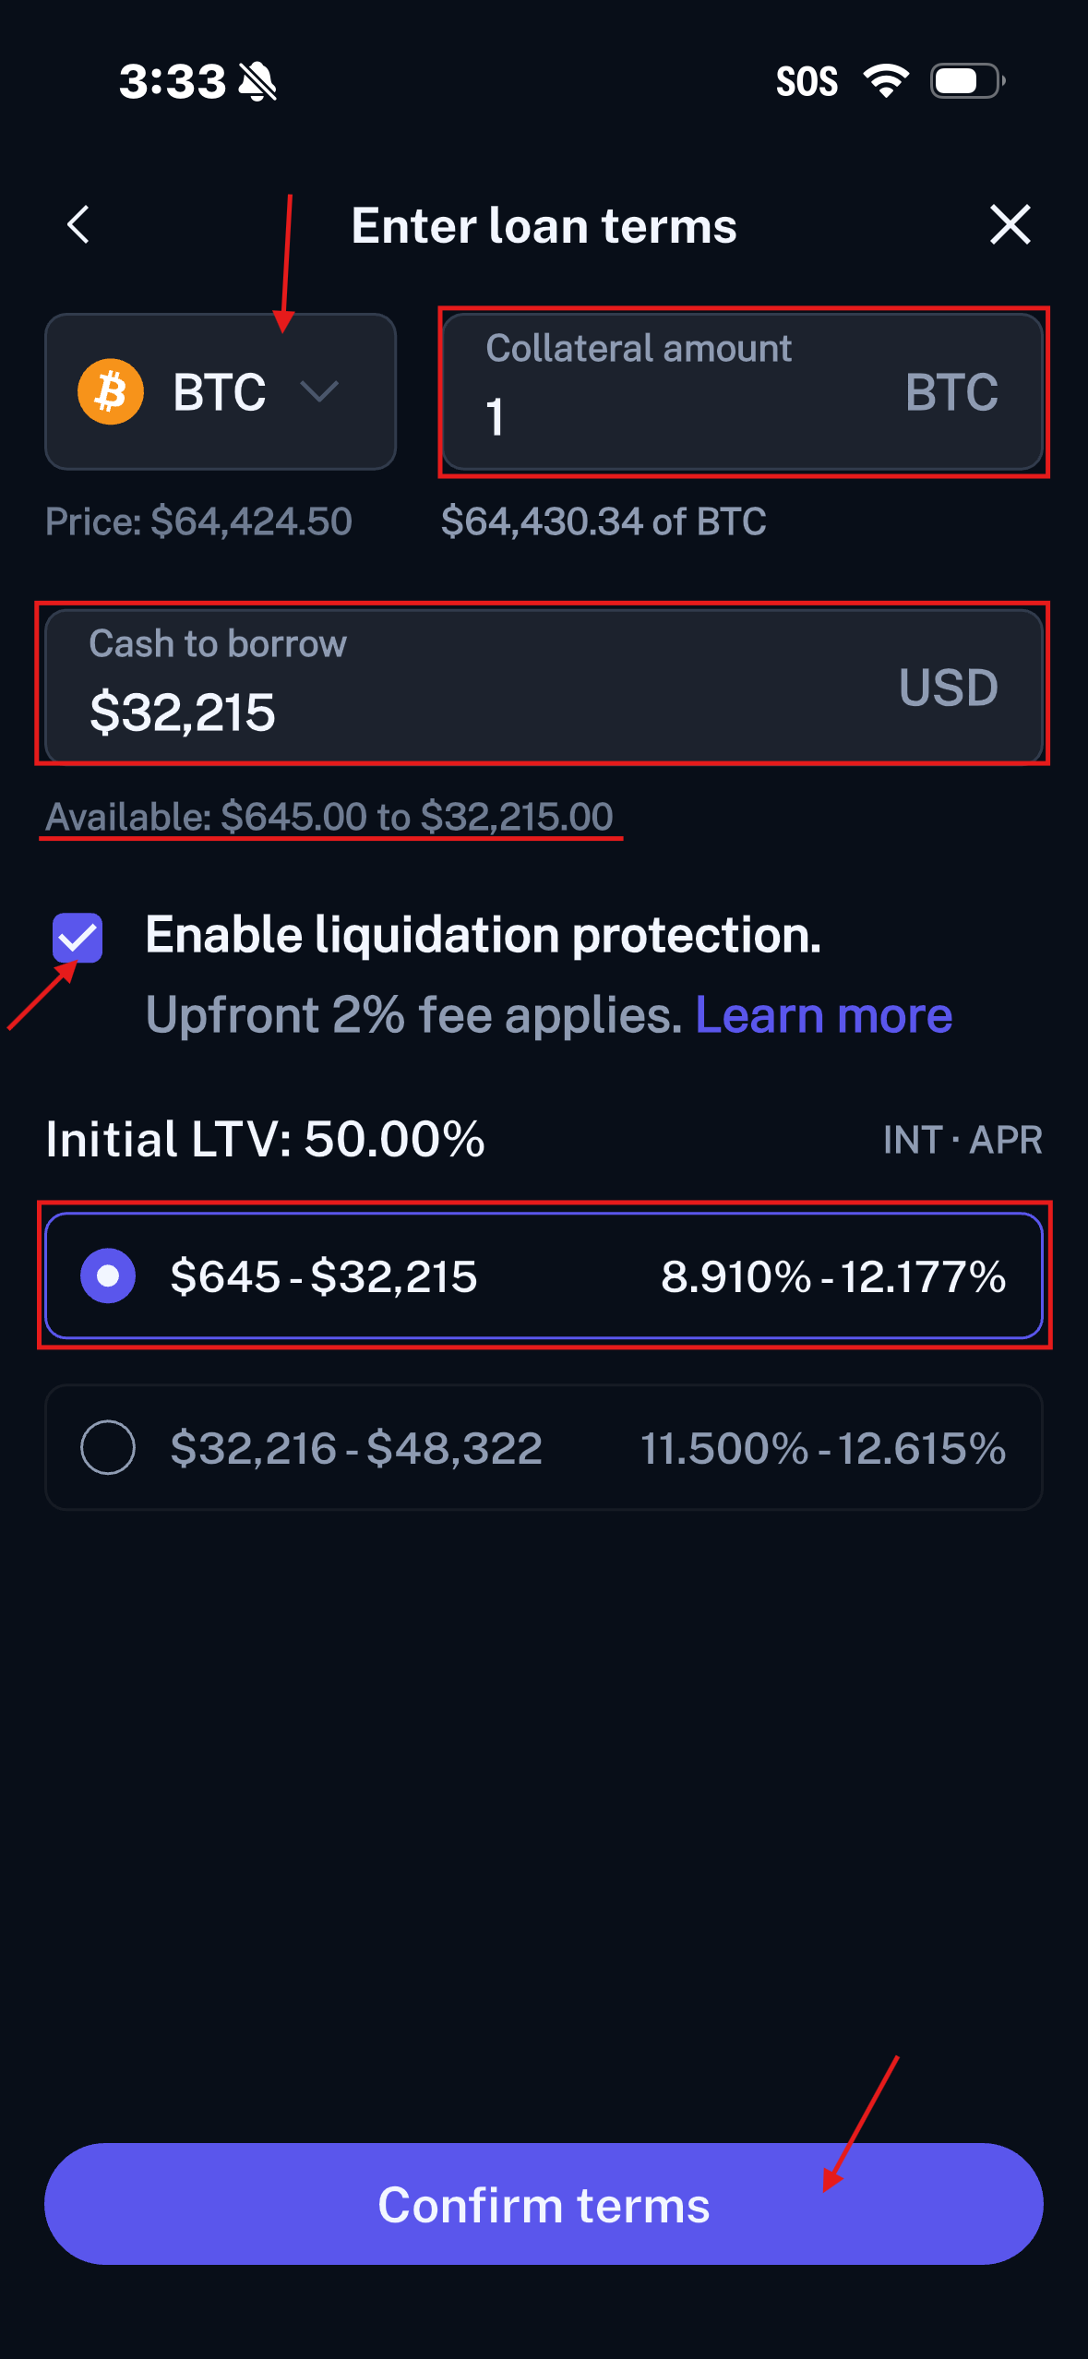Close the loan terms screen with X
This screenshot has height=2359, width=1088.
tap(1010, 224)
